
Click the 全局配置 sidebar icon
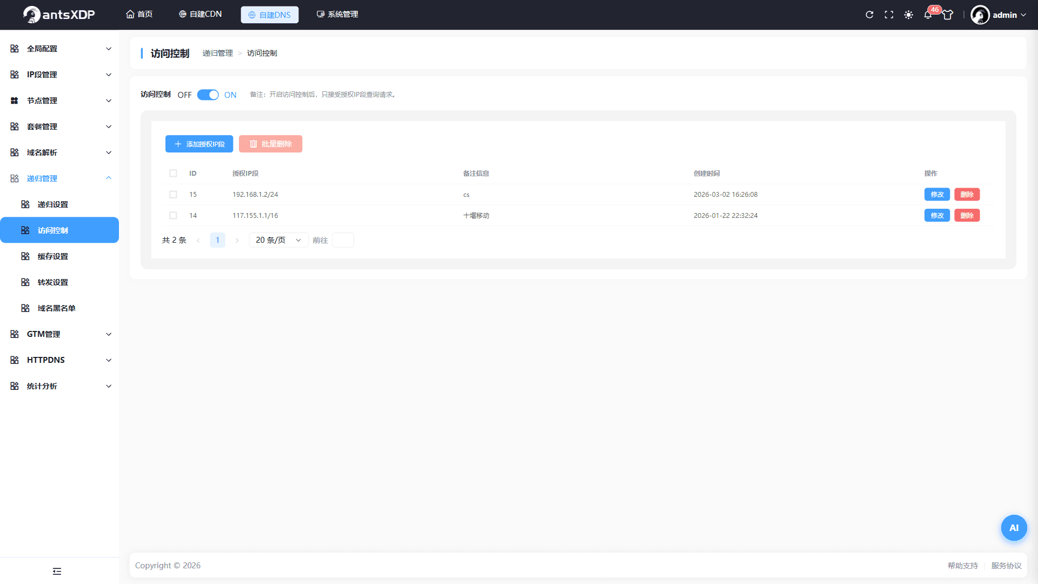click(15, 49)
